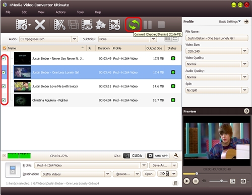This screenshot has width=252, height=195.
Task: Click the Pause conversion icon
Action: 148,25
